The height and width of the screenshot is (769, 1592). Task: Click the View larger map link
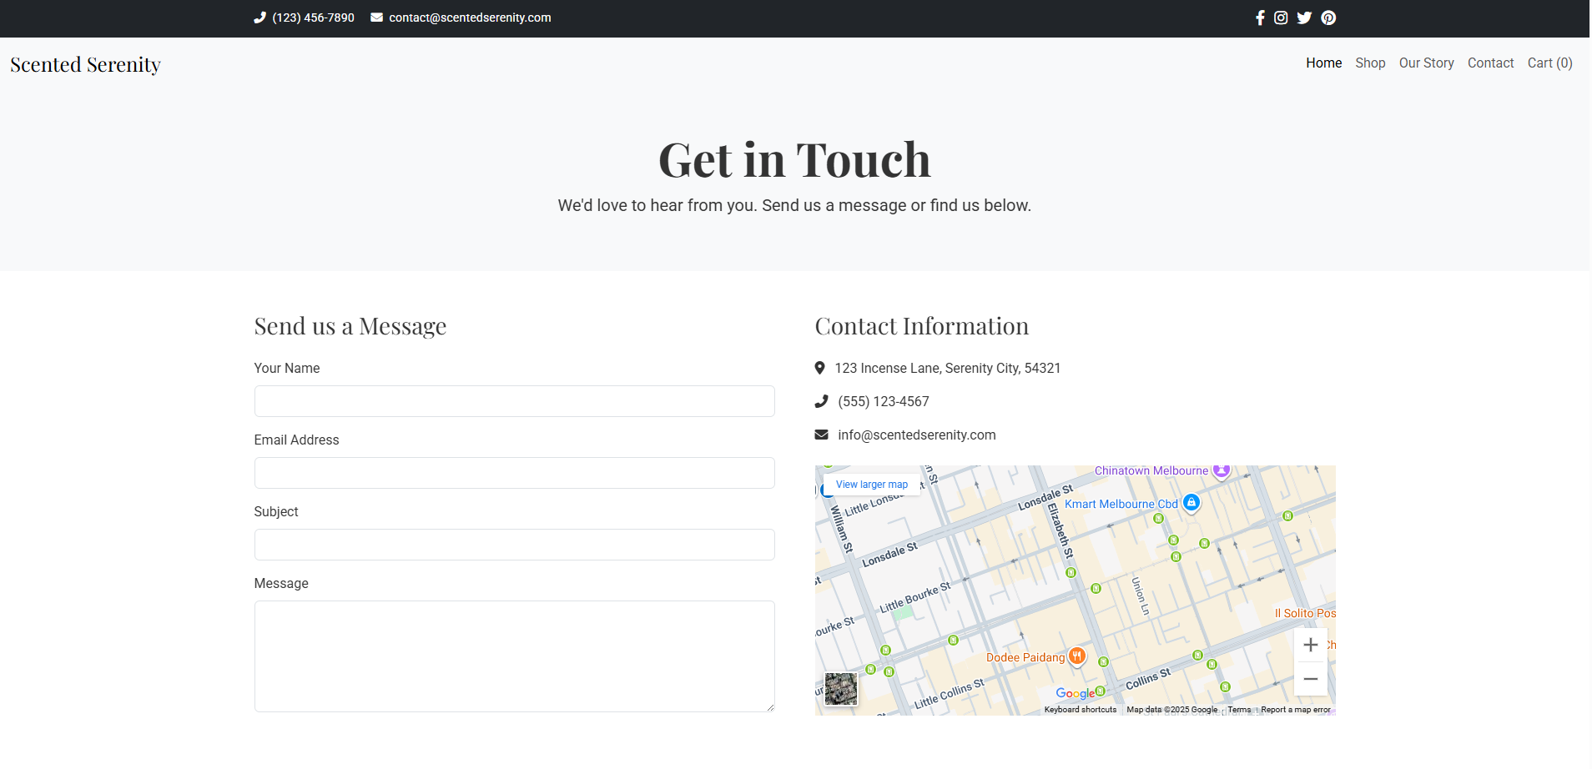click(x=871, y=485)
